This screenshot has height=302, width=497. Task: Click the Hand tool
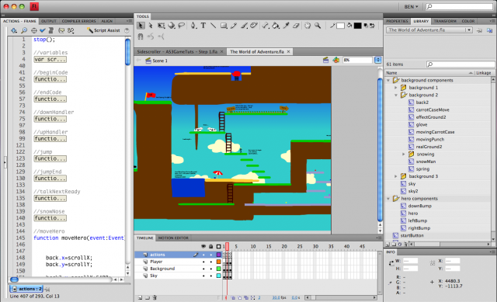[x=308, y=26]
